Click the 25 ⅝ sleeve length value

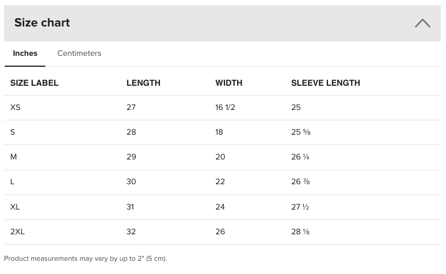click(301, 132)
